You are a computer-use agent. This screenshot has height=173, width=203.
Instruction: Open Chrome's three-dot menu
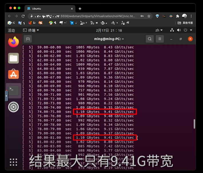(x=191, y=16)
